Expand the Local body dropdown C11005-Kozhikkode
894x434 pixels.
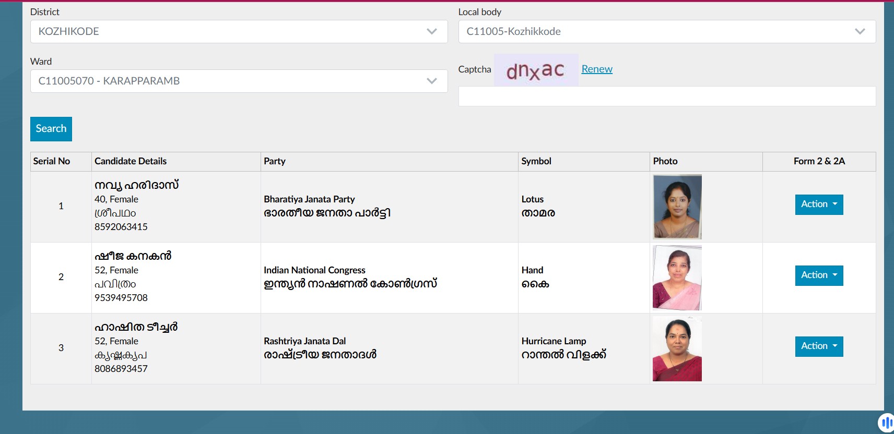tap(666, 31)
